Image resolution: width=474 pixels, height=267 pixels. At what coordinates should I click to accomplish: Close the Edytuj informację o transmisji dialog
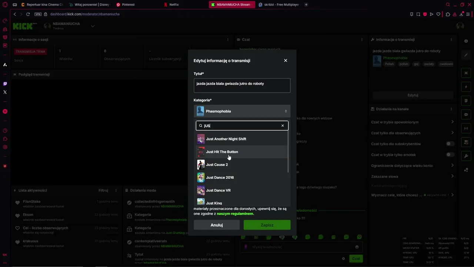click(286, 60)
